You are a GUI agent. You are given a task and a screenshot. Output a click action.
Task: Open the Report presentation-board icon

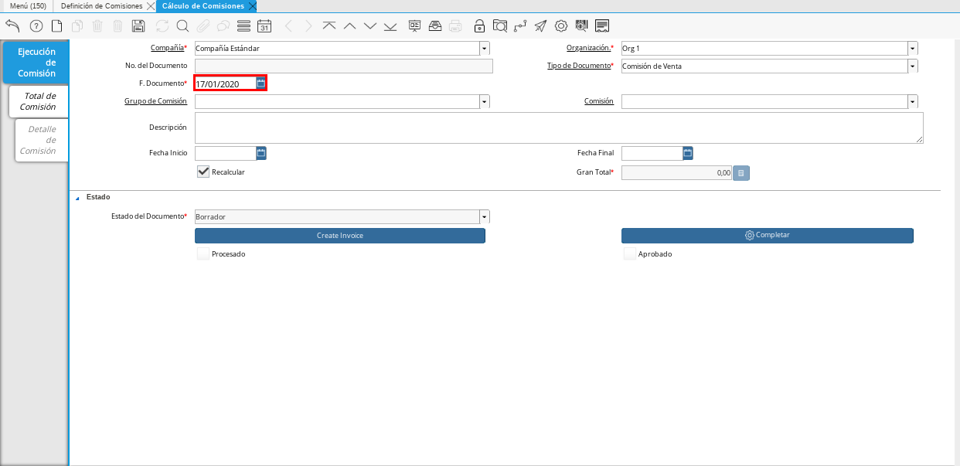(415, 26)
